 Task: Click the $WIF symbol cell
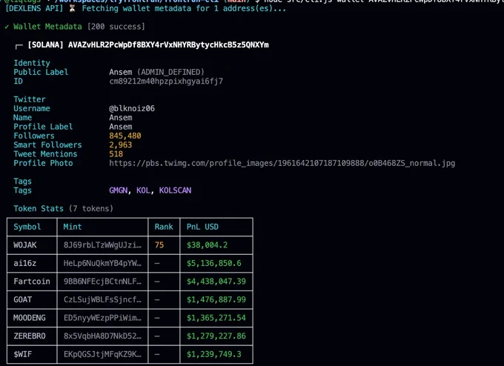[x=22, y=354]
